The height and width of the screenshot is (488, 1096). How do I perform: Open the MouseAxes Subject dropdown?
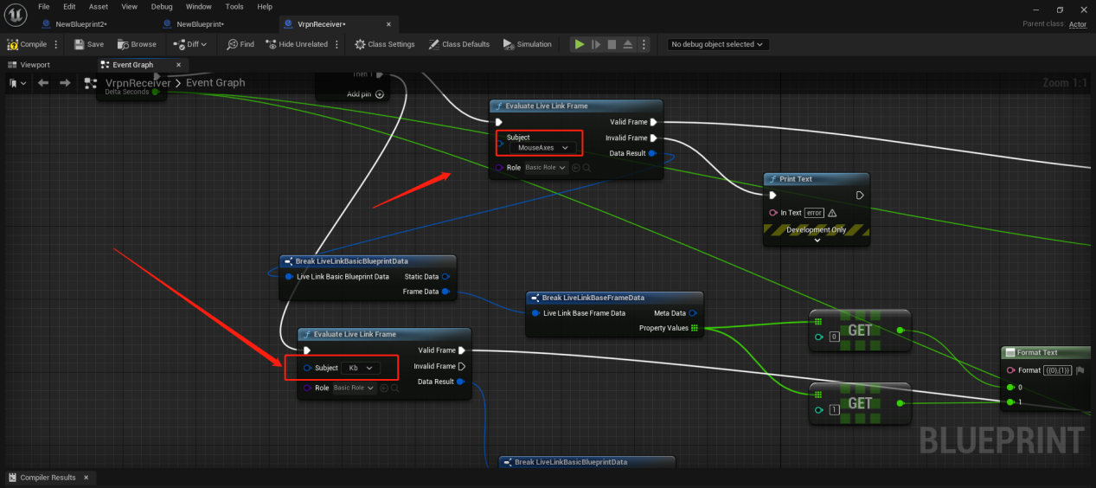542,148
